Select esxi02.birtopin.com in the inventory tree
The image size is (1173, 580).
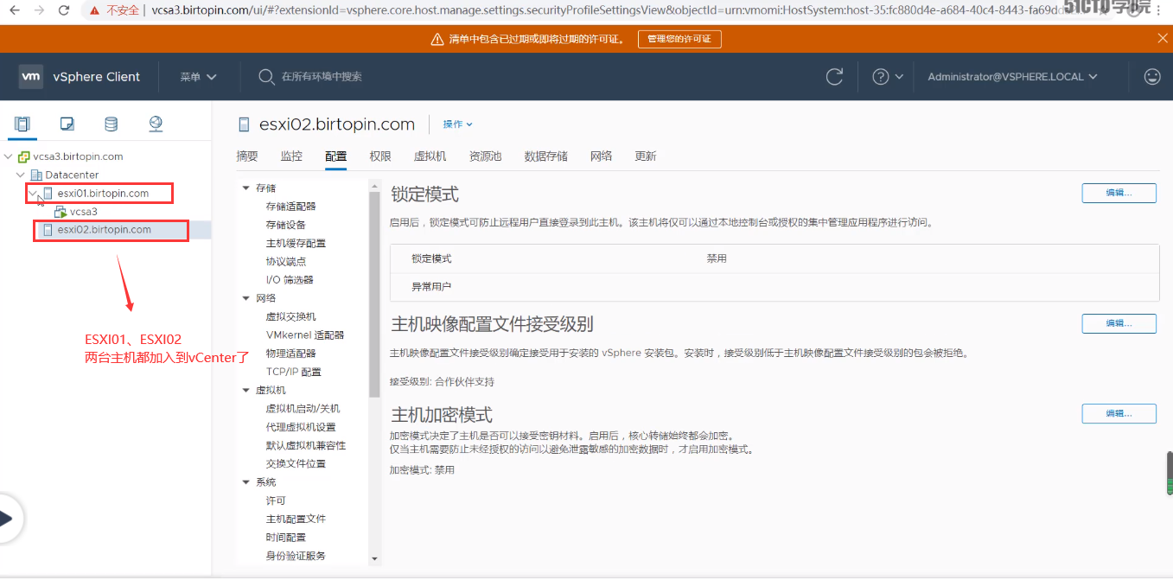pyautogui.click(x=104, y=230)
